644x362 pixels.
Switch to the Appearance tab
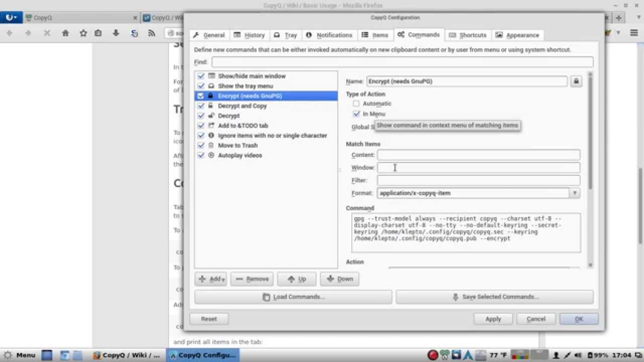coord(517,35)
